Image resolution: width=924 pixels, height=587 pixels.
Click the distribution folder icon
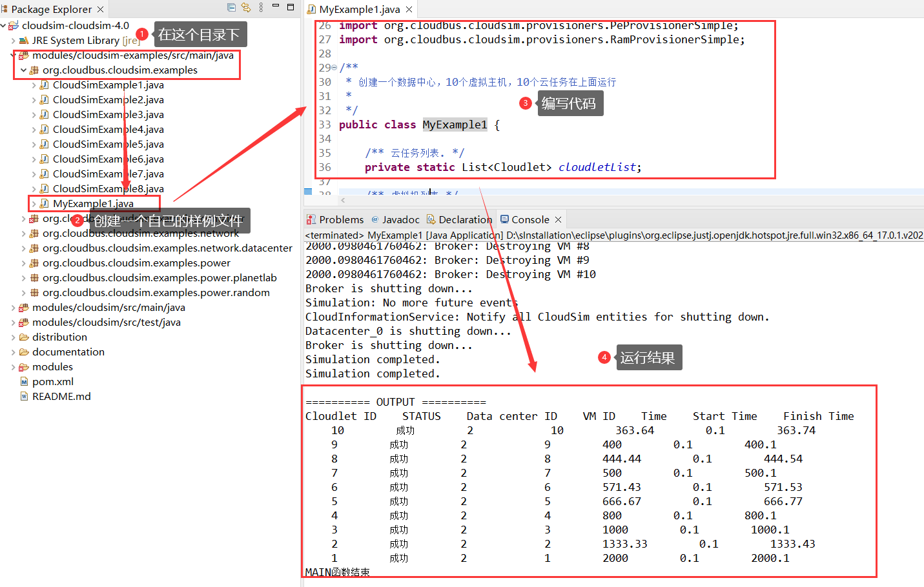[x=24, y=337]
